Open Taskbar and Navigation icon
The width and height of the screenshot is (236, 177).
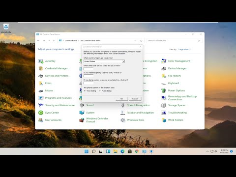pyautogui.click(x=123, y=113)
